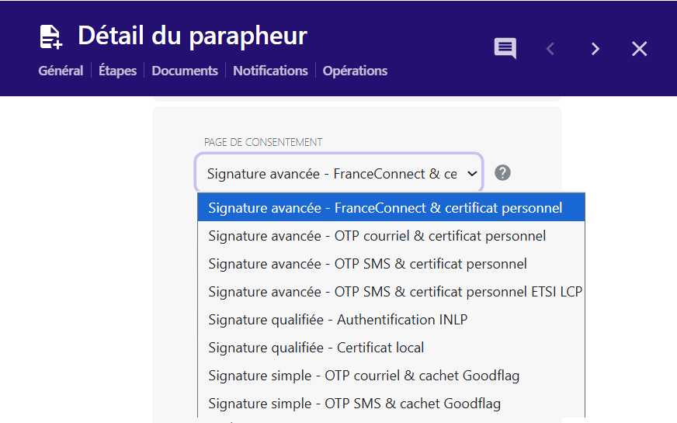Screen dimensions: 677x423
Task: Go to the Opérations tab
Action: click(x=355, y=71)
